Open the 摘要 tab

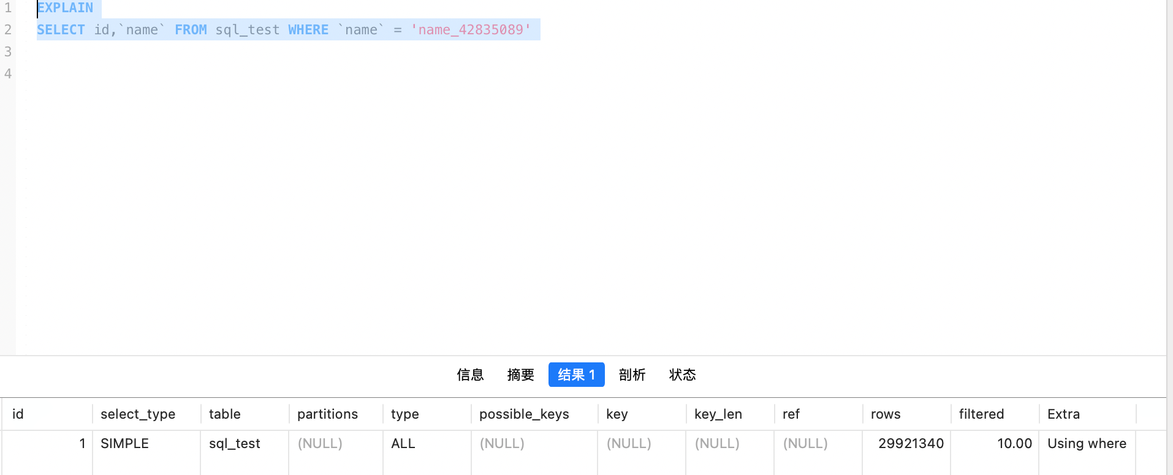[x=520, y=375]
